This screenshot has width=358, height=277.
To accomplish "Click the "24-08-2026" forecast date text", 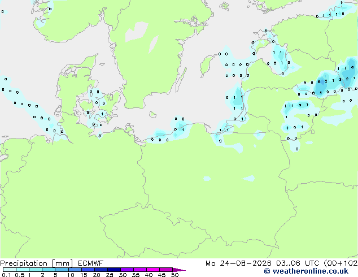I will 246,263.
